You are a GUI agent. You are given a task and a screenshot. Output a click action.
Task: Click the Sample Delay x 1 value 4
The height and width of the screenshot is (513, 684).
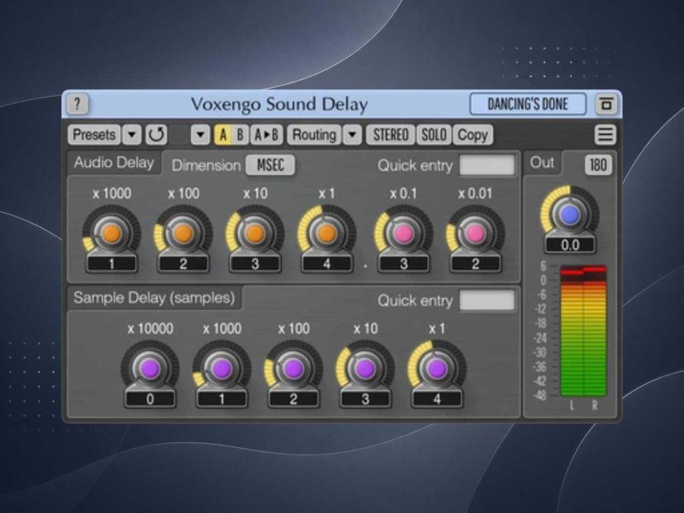[x=437, y=399]
